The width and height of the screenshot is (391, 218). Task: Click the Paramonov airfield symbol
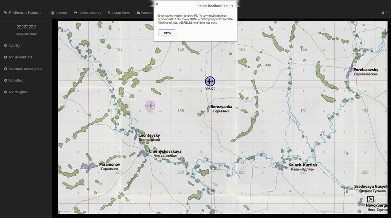click(x=89, y=167)
